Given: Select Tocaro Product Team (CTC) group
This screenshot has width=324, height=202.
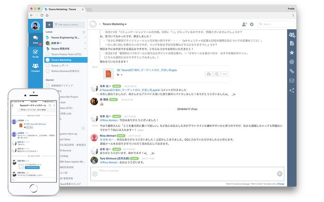Looking at the screenshot, I should 66,54.
